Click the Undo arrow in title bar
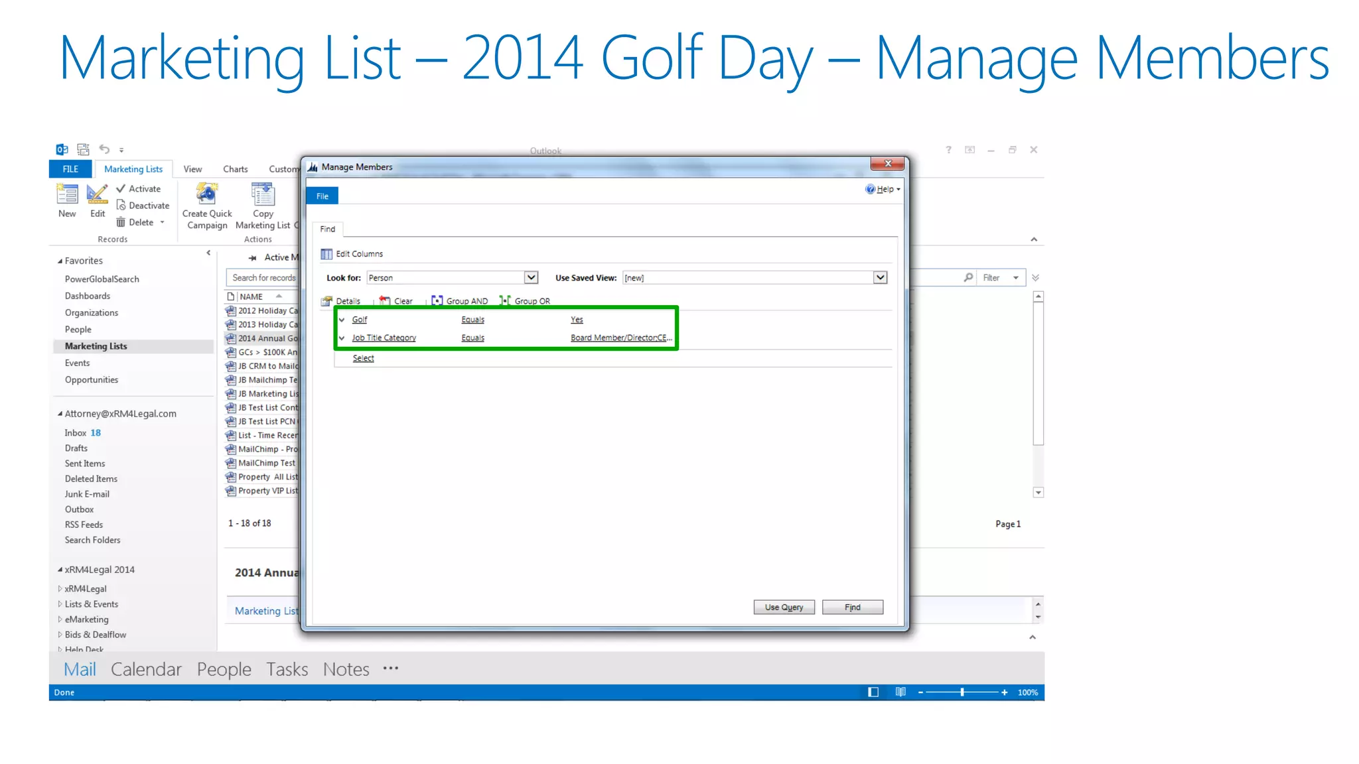 tap(104, 149)
